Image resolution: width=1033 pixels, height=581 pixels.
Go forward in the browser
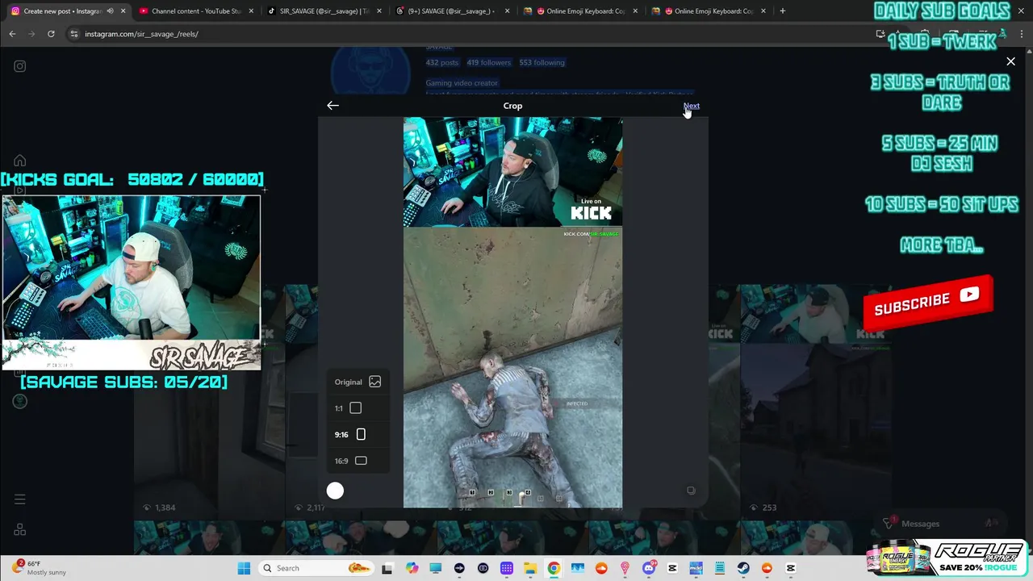pos(31,34)
